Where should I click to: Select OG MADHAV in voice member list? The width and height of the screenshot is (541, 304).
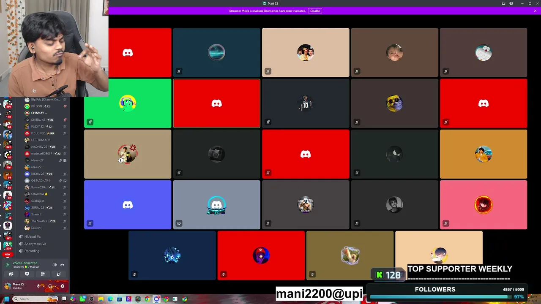pos(46,181)
